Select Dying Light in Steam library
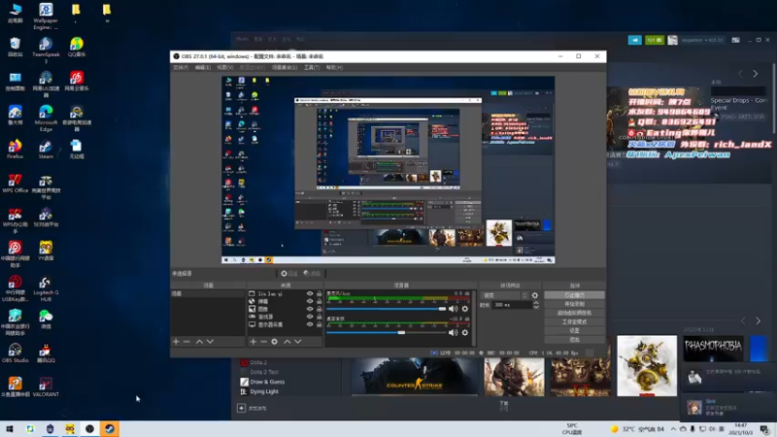Image resolution: width=777 pixels, height=437 pixels. click(264, 391)
